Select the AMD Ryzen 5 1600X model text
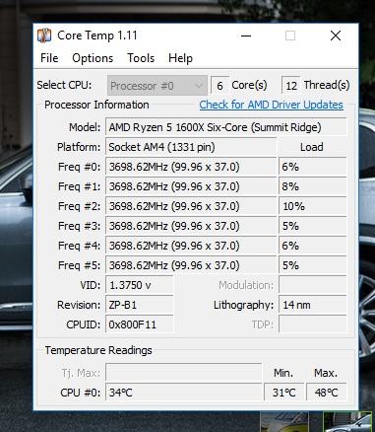The image size is (375, 432). (225, 127)
